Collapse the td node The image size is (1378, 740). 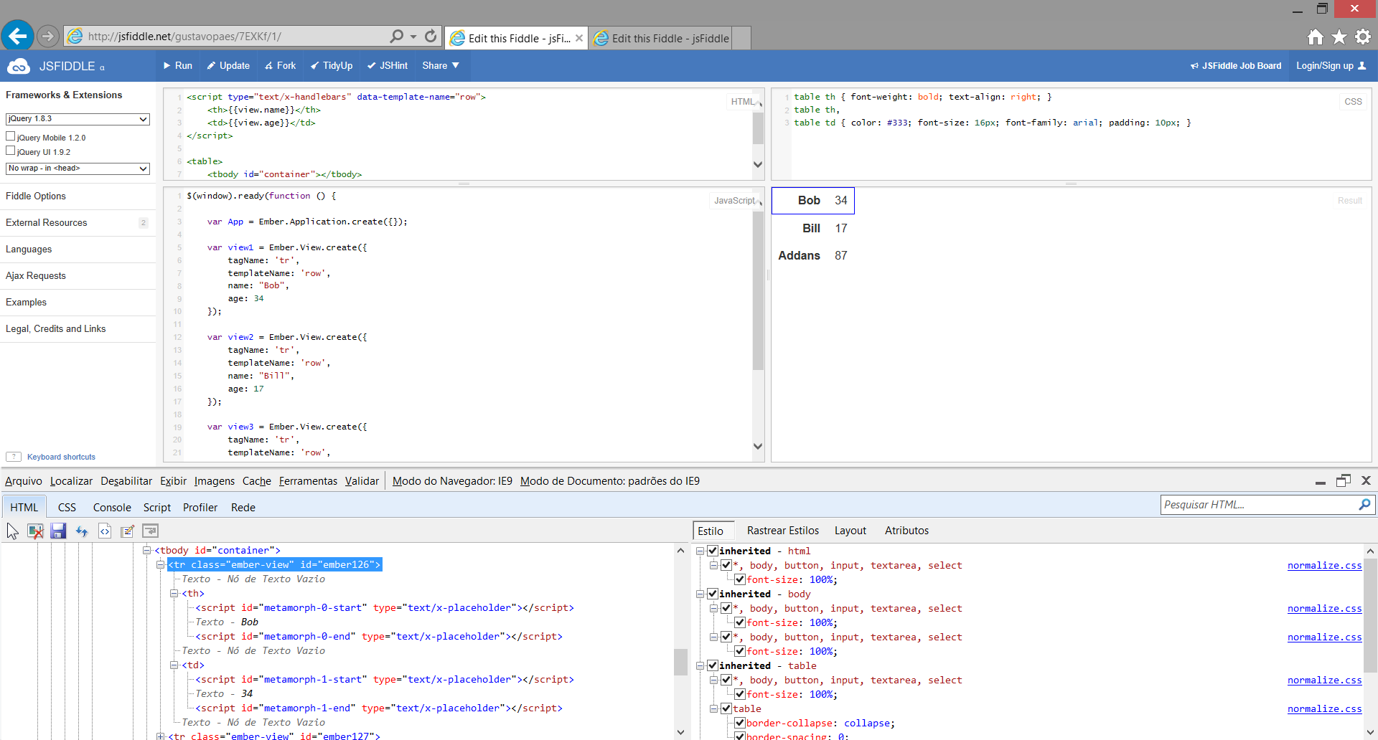point(174,665)
